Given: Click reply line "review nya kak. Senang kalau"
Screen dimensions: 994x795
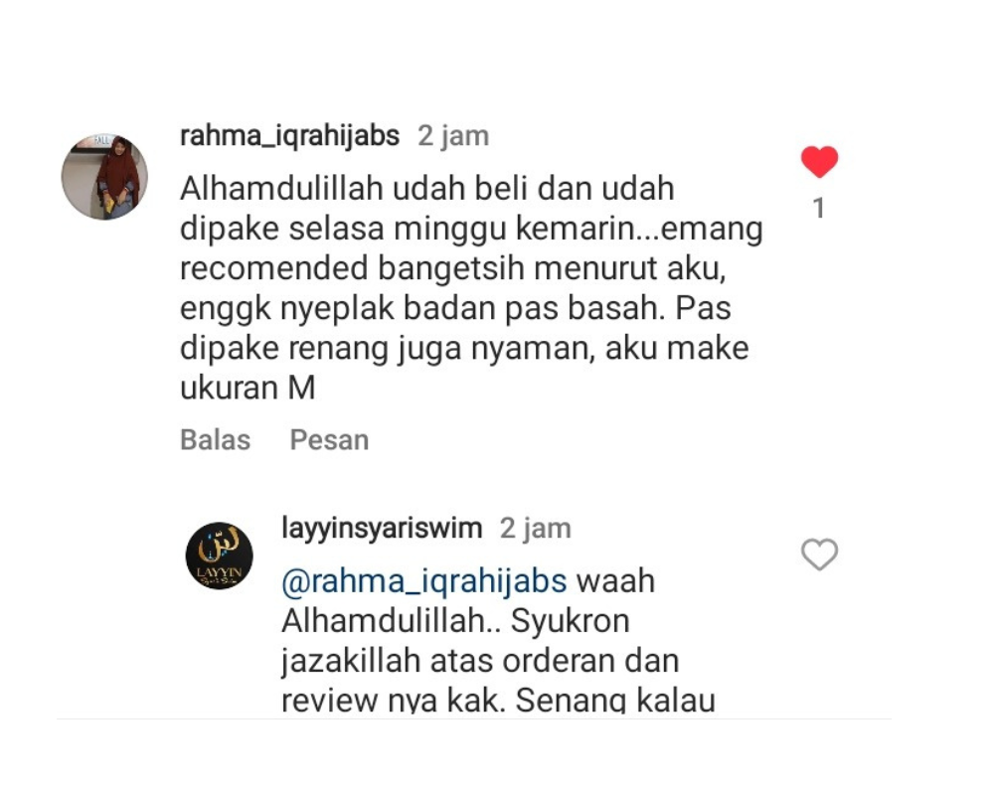Looking at the screenshot, I should [498, 699].
